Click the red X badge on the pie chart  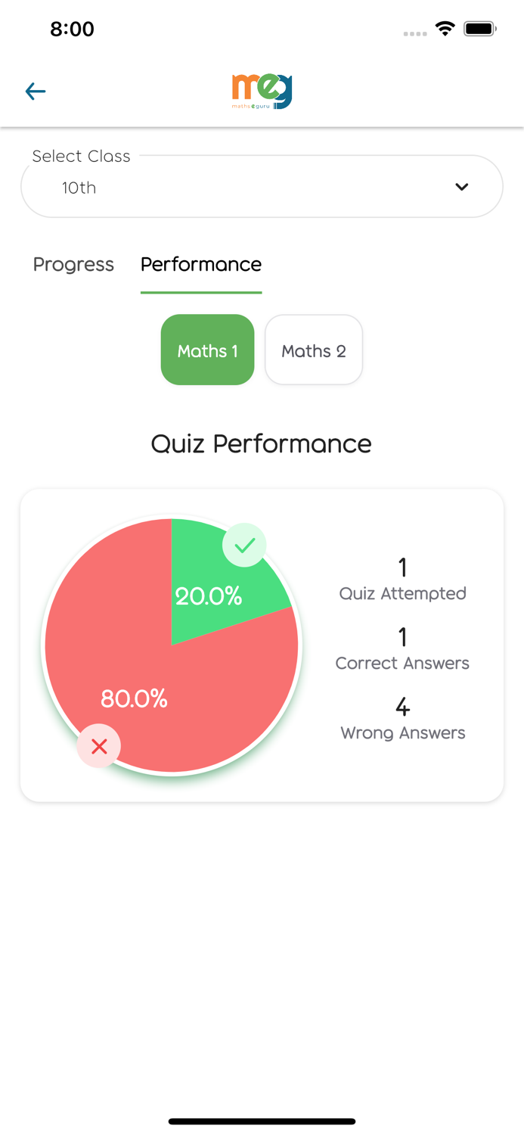click(x=98, y=746)
